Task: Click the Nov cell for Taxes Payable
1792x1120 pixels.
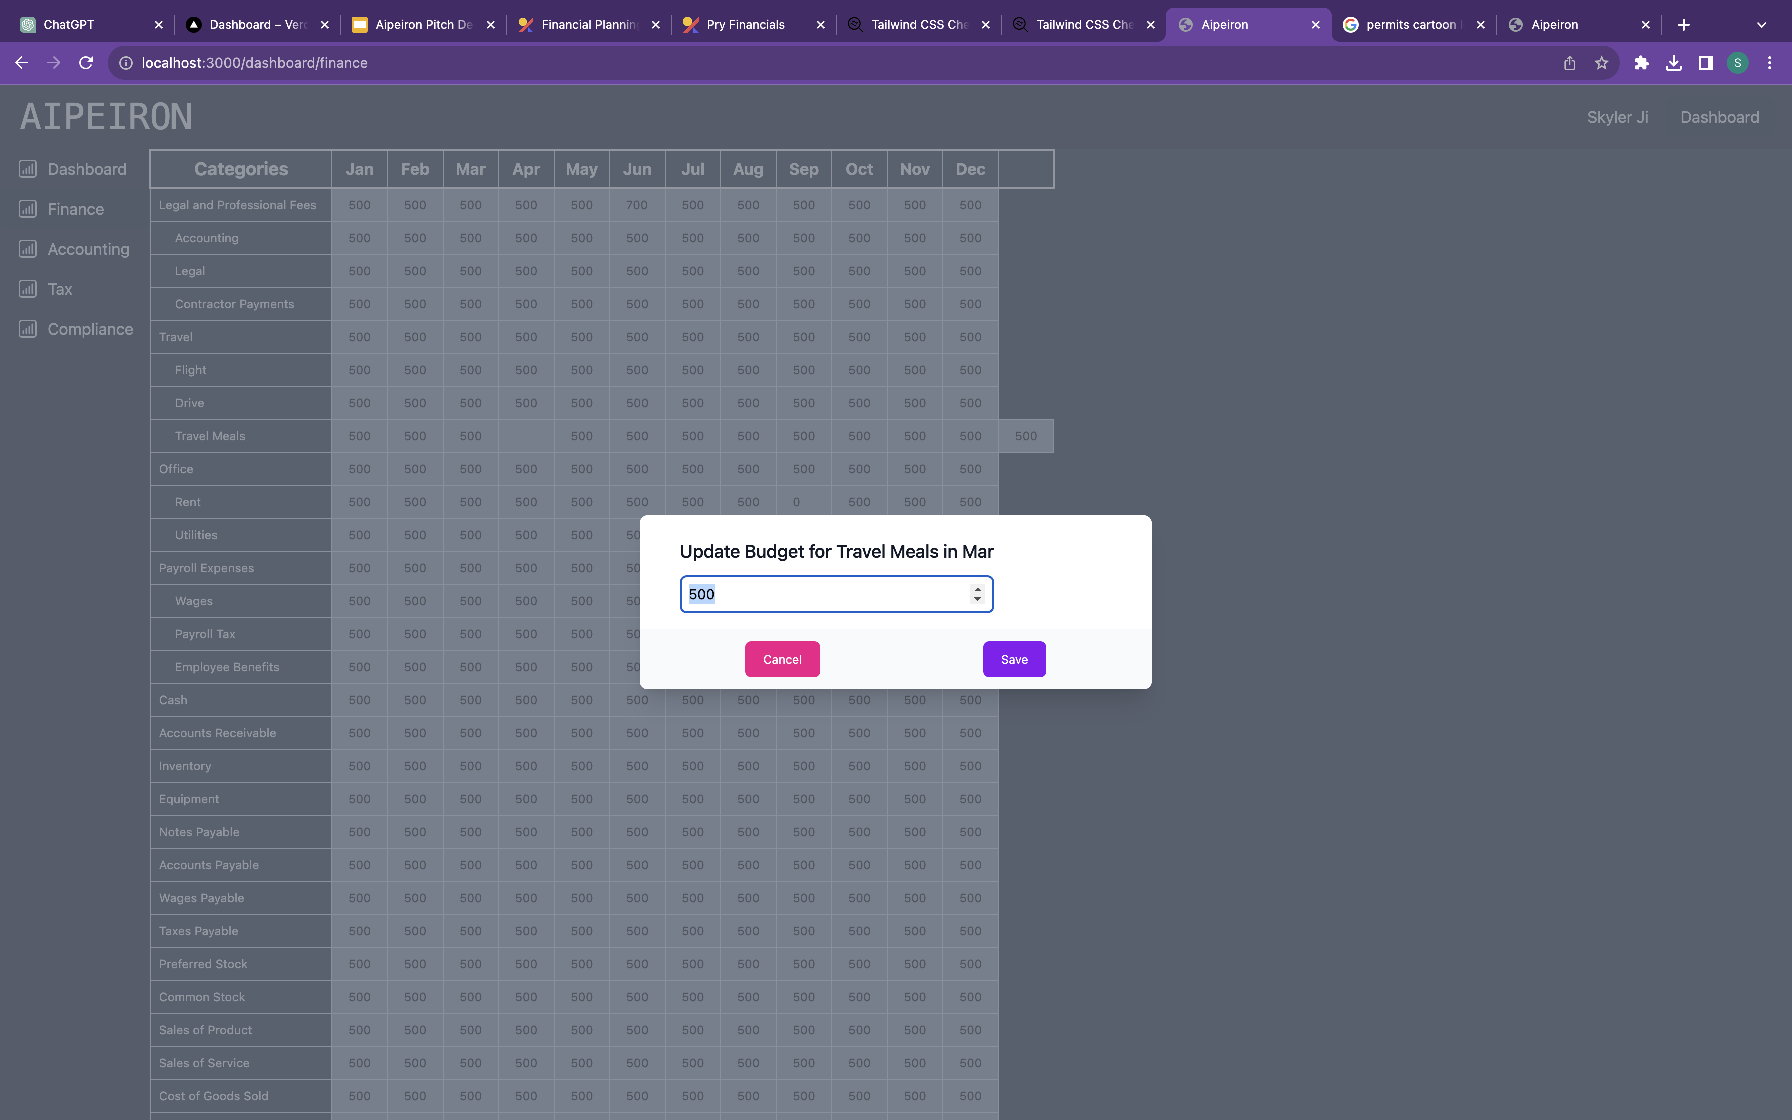Action: pos(914,931)
